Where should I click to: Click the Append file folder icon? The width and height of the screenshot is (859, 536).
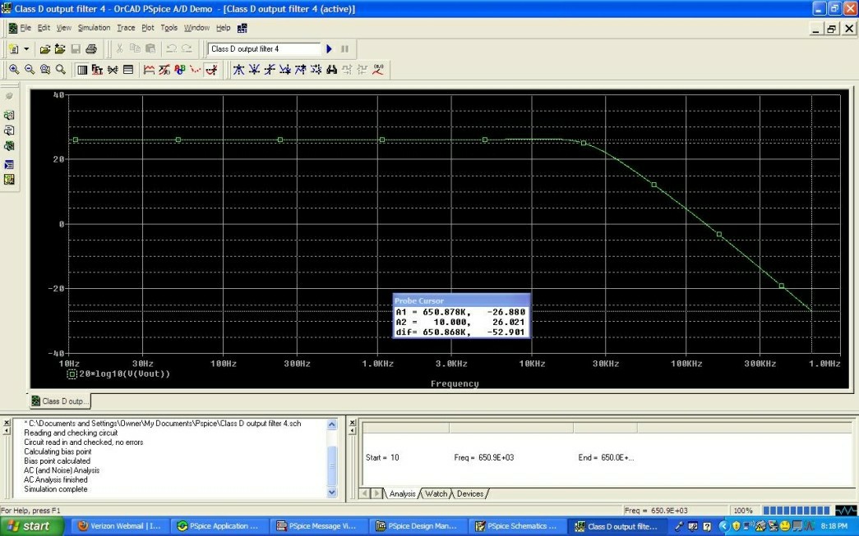(x=60, y=48)
